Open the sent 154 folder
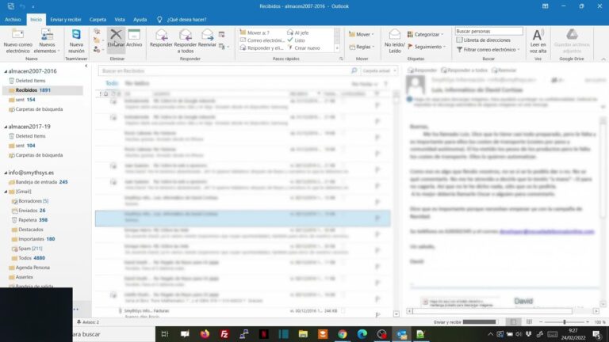Screen dimensions: 609x342 [25, 100]
